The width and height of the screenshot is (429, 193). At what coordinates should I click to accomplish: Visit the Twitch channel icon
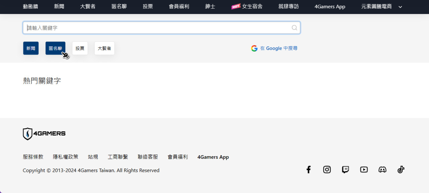click(x=345, y=170)
